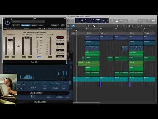158x119 pixels.
Task: Click the Compare button in plugin header
Action: click(26, 25)
